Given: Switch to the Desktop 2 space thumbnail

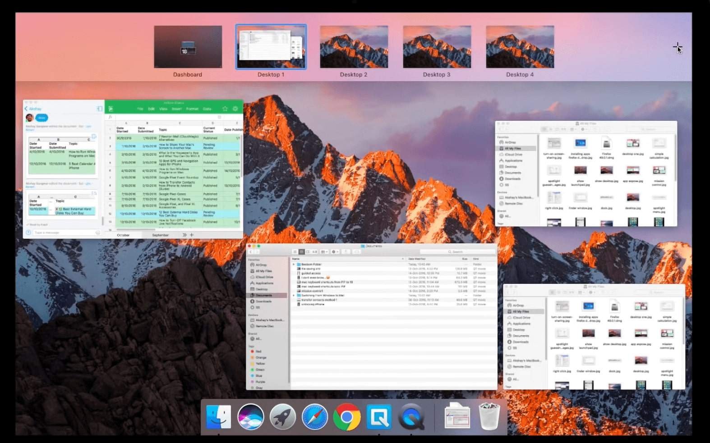Looking at the screenshot, I should (354, 47).
